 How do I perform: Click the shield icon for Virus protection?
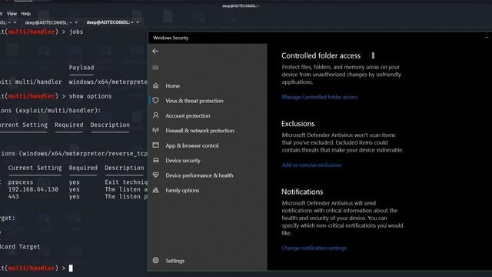pyautogui.click(x=155, y=101)
